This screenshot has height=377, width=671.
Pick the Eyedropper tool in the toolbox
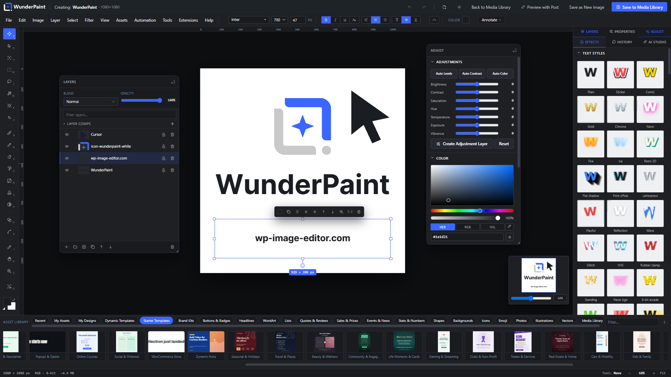pos(9,247)
